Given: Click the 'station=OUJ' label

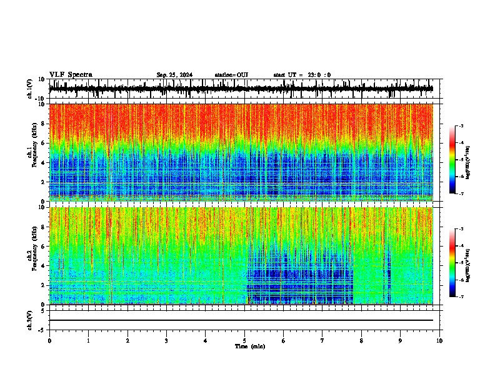Looking at the screenshot, I should (x=231, y=75).
